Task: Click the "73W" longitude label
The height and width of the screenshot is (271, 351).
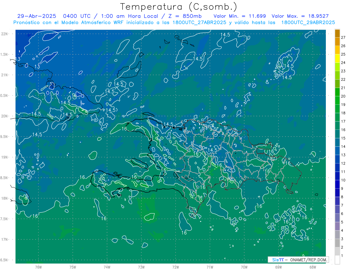Action: 141,267
